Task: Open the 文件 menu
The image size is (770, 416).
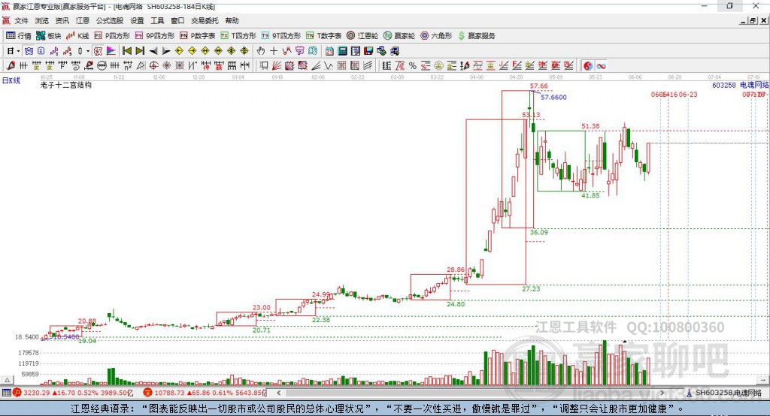Action: (x=21, y=20)
